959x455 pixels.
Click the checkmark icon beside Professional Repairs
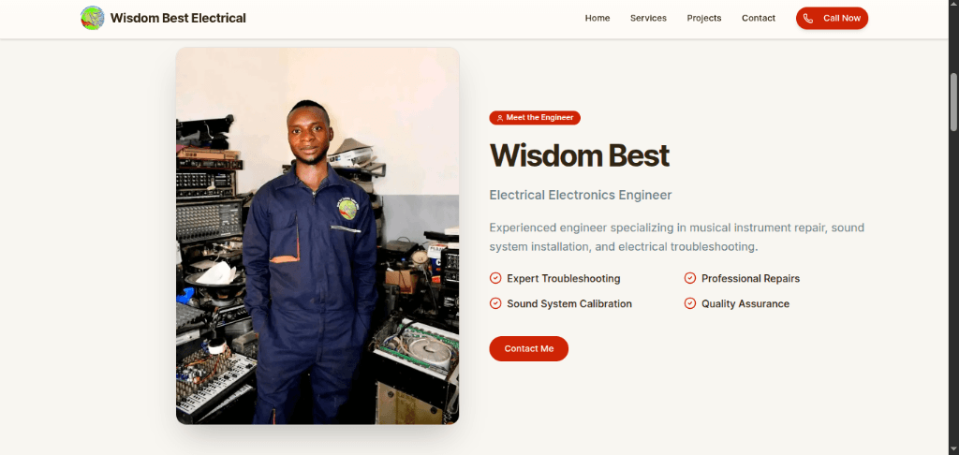click(x=690, y=278)
